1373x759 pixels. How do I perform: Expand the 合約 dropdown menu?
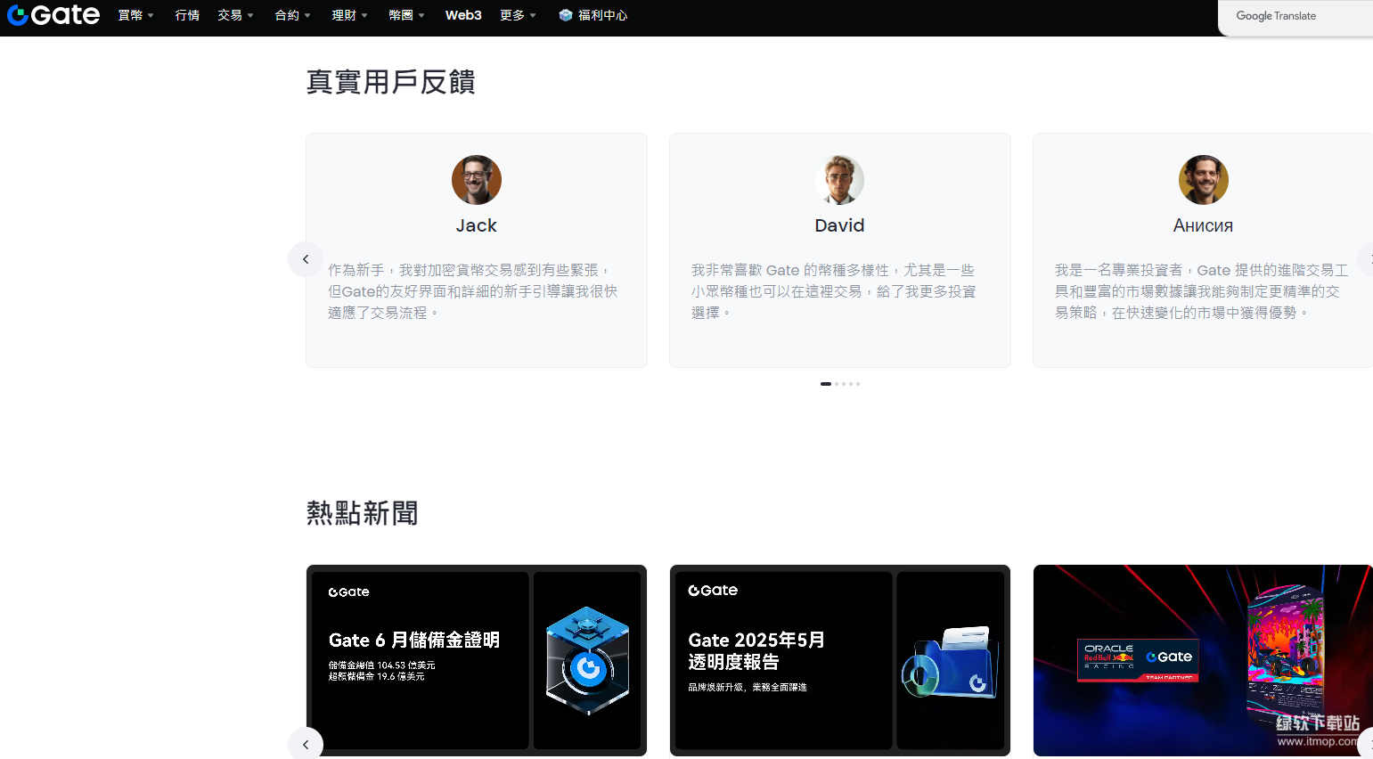292,15
